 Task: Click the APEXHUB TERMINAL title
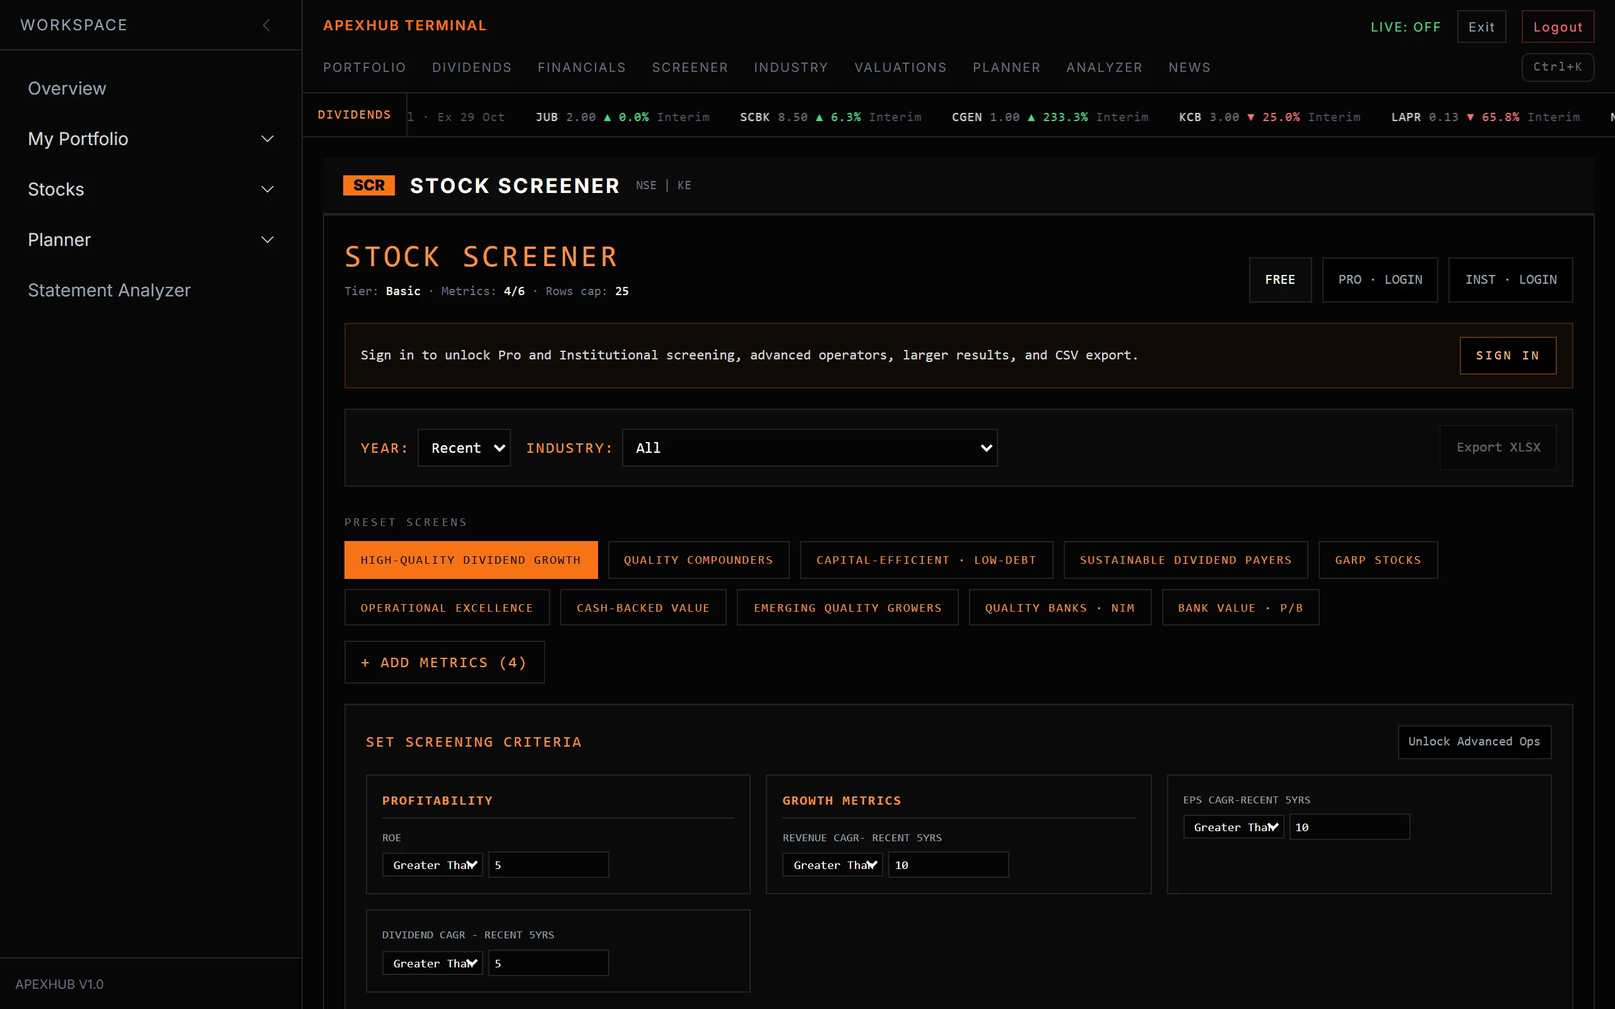[405, 25]
